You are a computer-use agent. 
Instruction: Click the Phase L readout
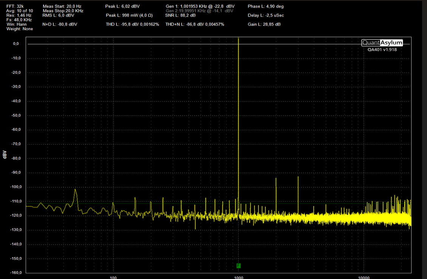266,6
